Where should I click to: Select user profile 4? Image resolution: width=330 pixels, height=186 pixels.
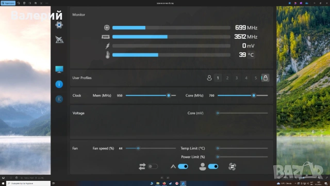246,78
